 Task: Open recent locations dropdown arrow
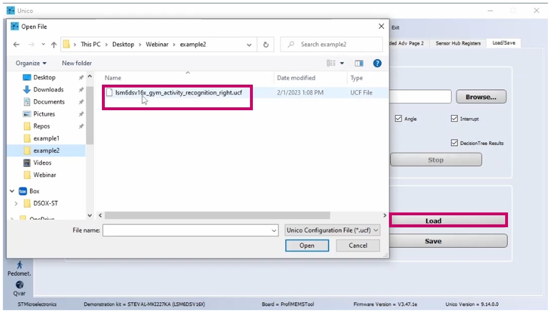(x=43, y=45)
